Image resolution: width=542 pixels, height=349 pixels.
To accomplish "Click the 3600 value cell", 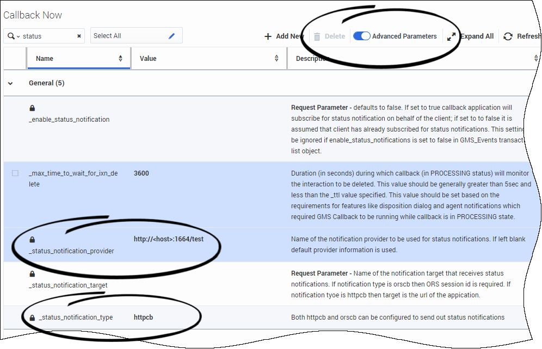I will 141,173.
